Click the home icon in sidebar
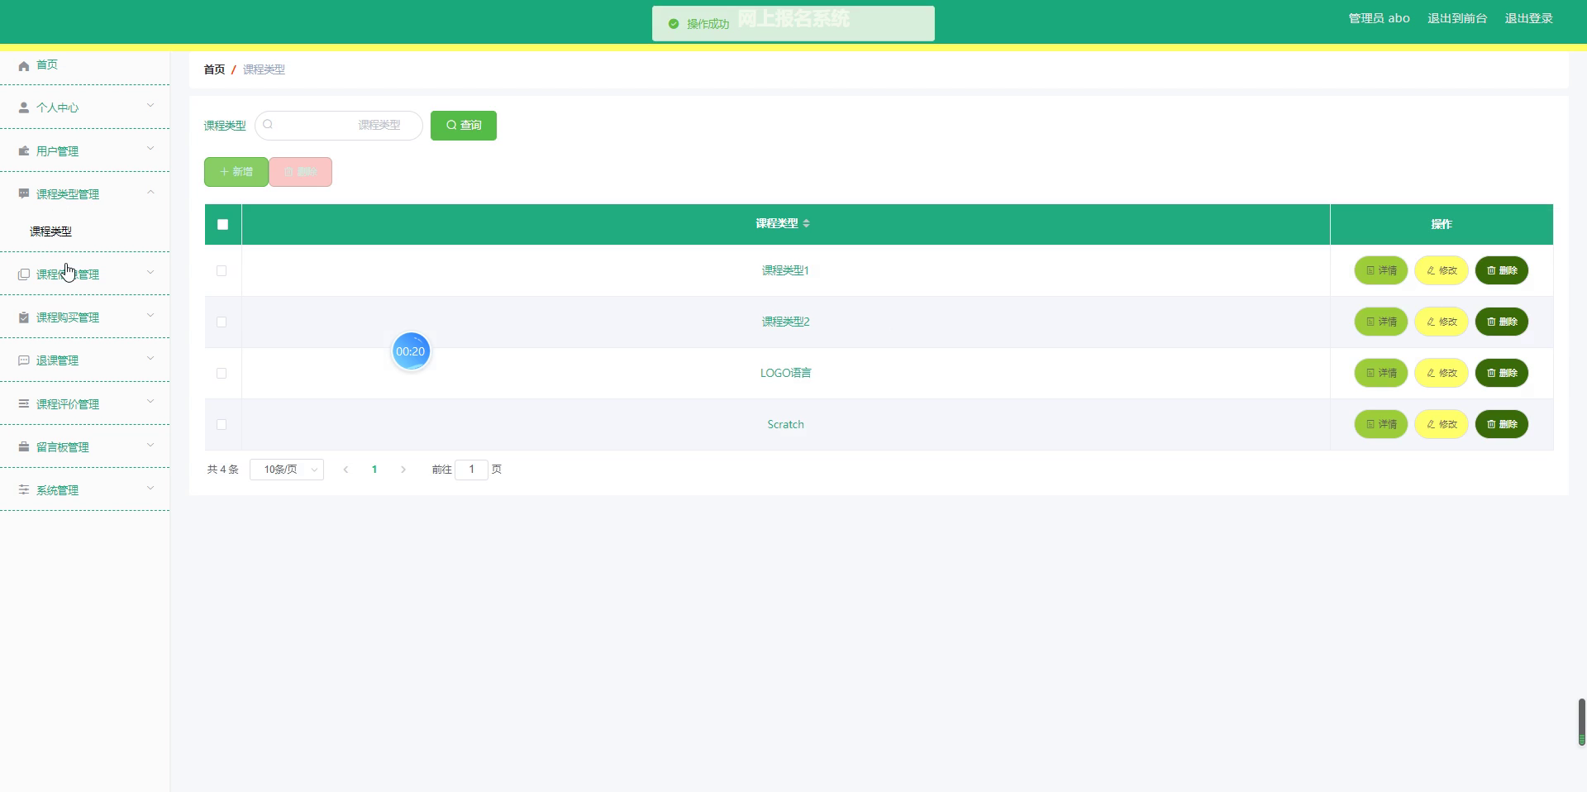This screenshot has height=792, width=1587. (x=24, y=65)
